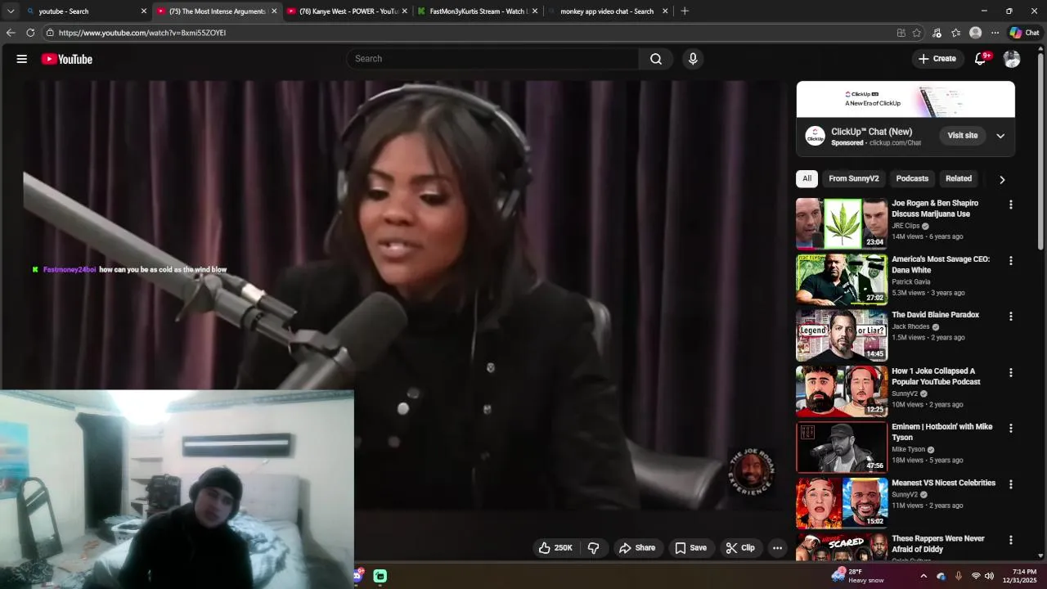Click the green Kick taskbar icon
Screen dimensions: 1047x589
coord(380,576)
